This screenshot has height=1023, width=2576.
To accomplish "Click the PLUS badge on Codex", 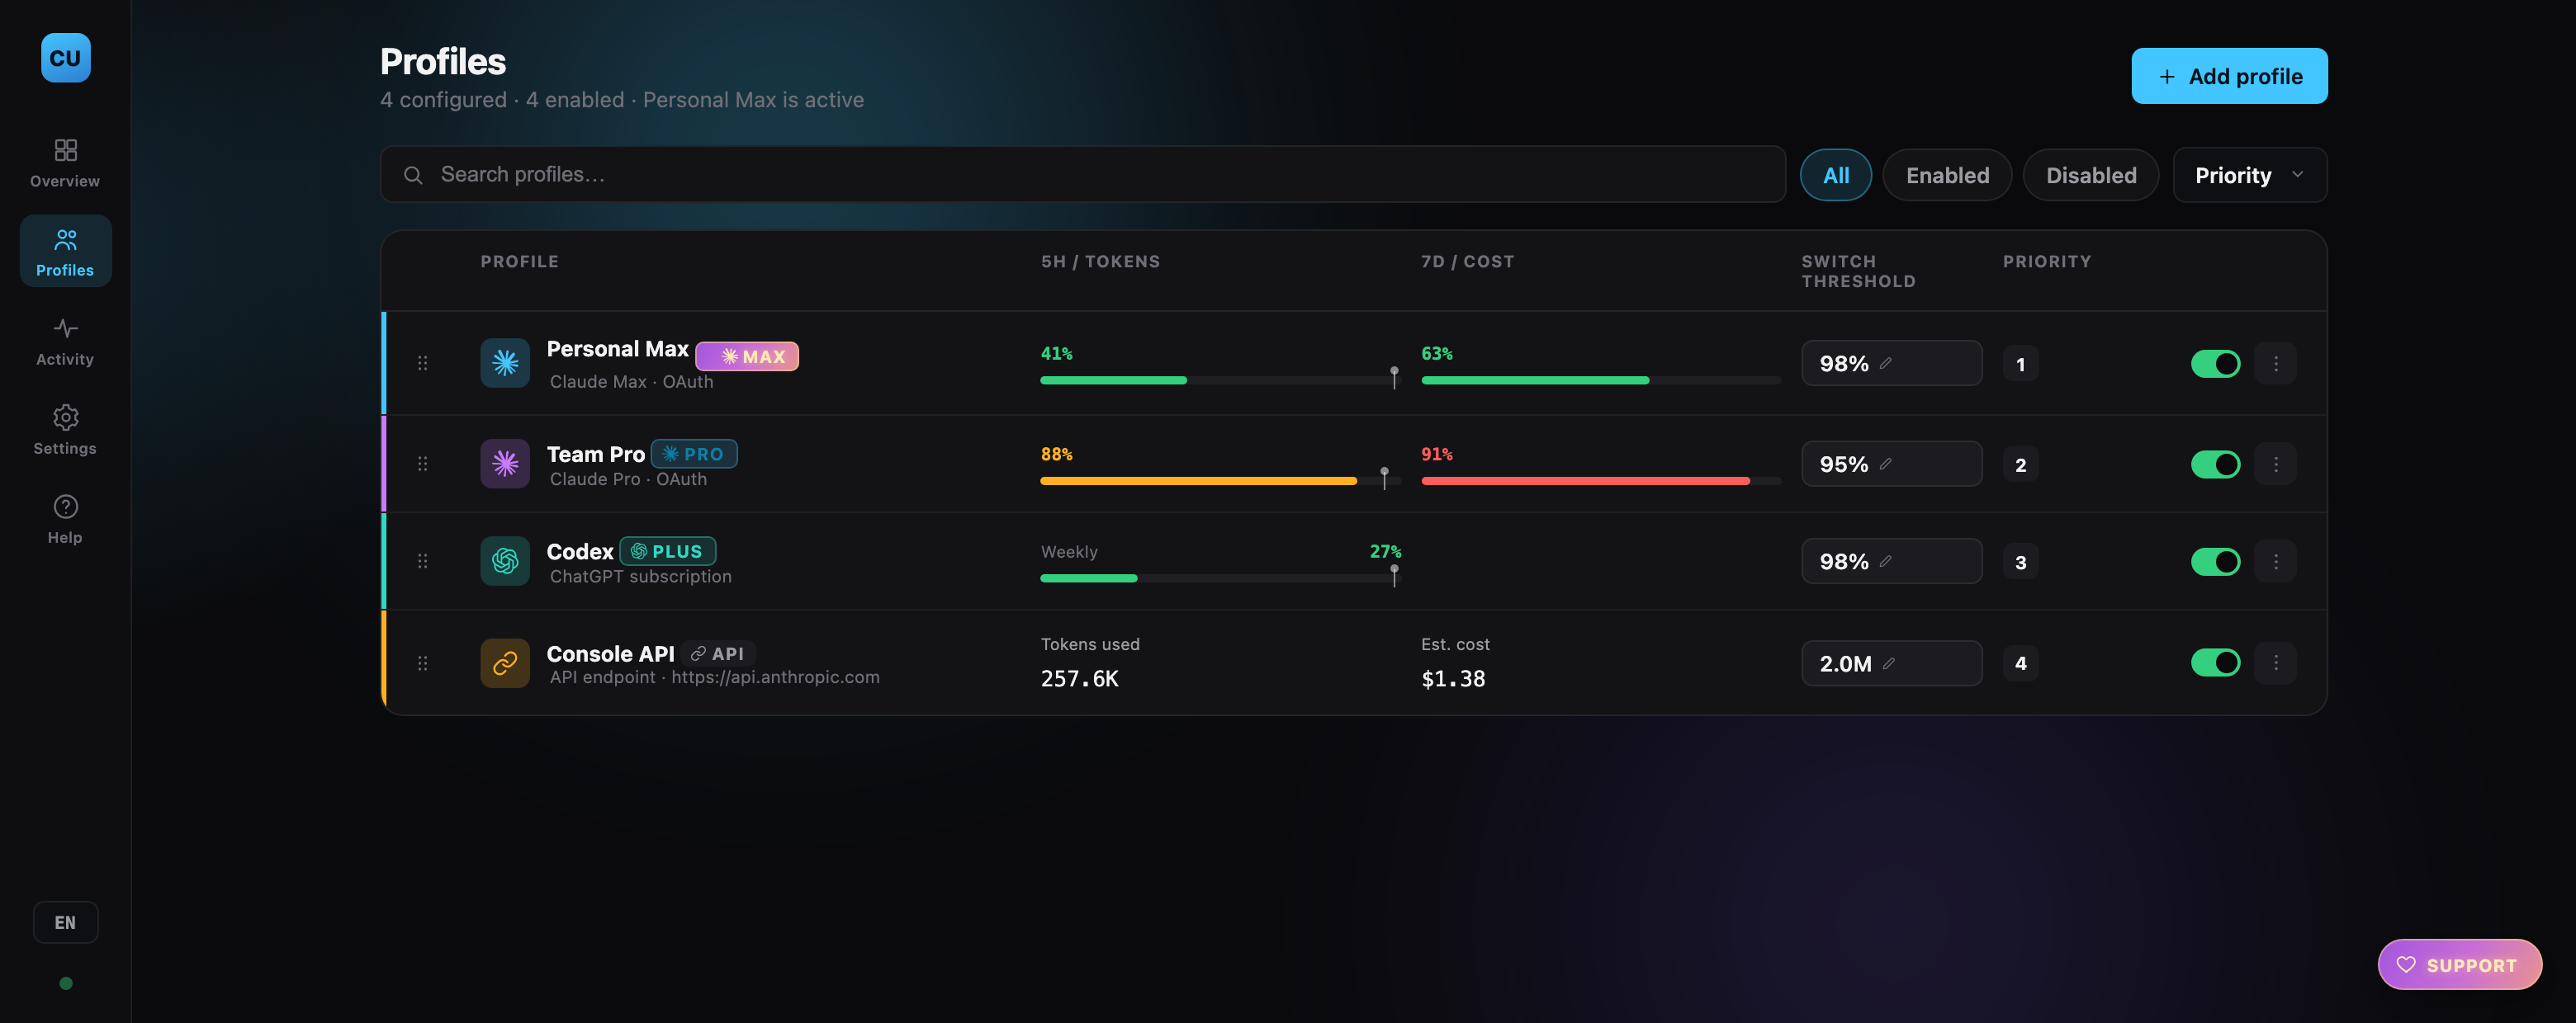I will [667, 551].
